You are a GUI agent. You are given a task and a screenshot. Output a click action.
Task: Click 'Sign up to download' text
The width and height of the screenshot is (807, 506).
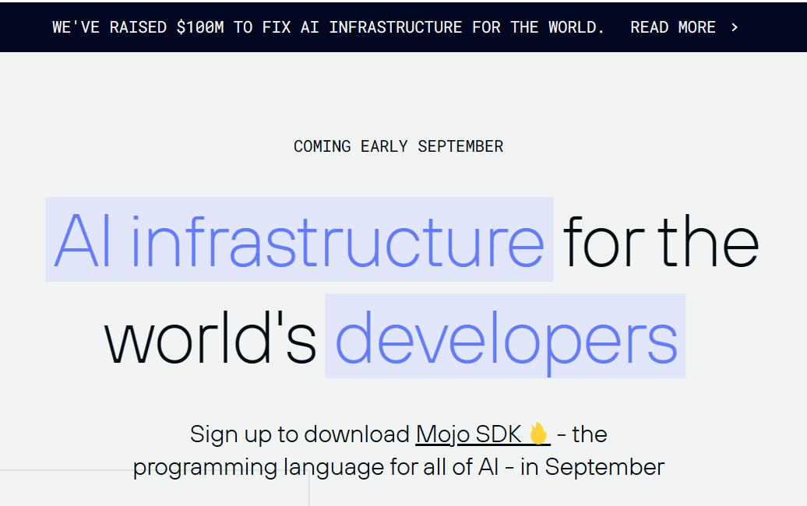click(x=300, y=434)
